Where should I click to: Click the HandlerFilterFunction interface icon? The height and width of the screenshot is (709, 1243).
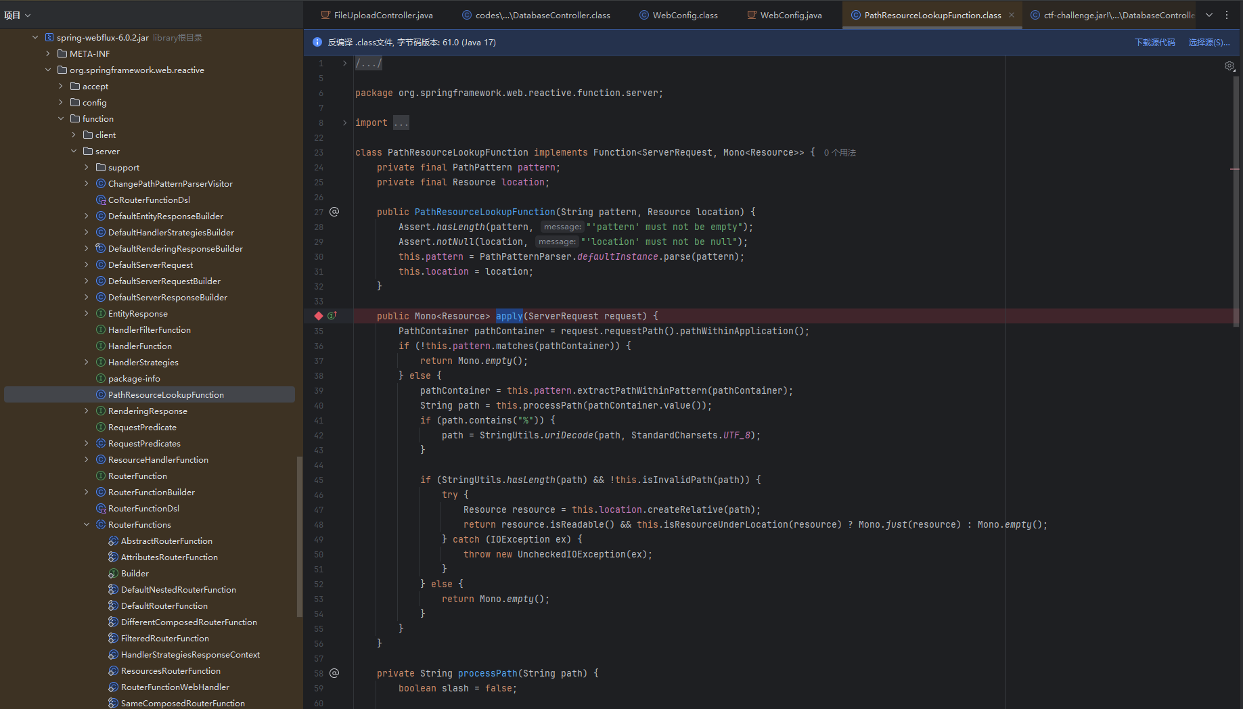click(x=101, y=329)
